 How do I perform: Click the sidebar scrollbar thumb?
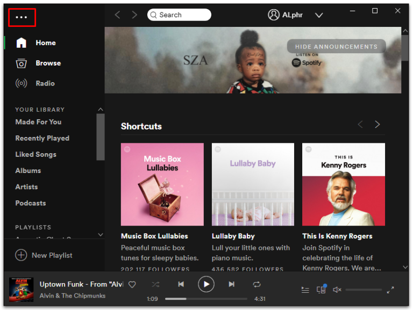pos(101,137)
